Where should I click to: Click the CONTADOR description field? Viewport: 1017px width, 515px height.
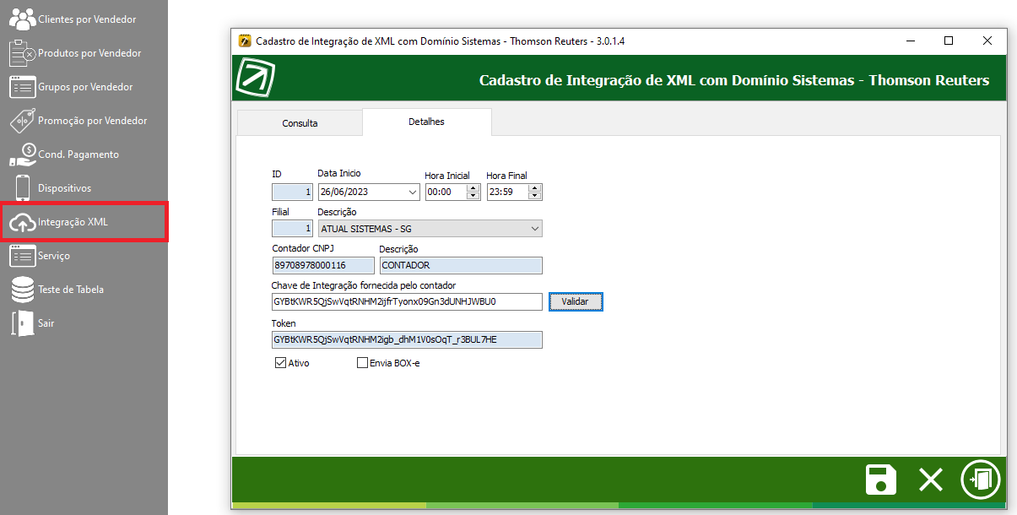tap(461, 265)
